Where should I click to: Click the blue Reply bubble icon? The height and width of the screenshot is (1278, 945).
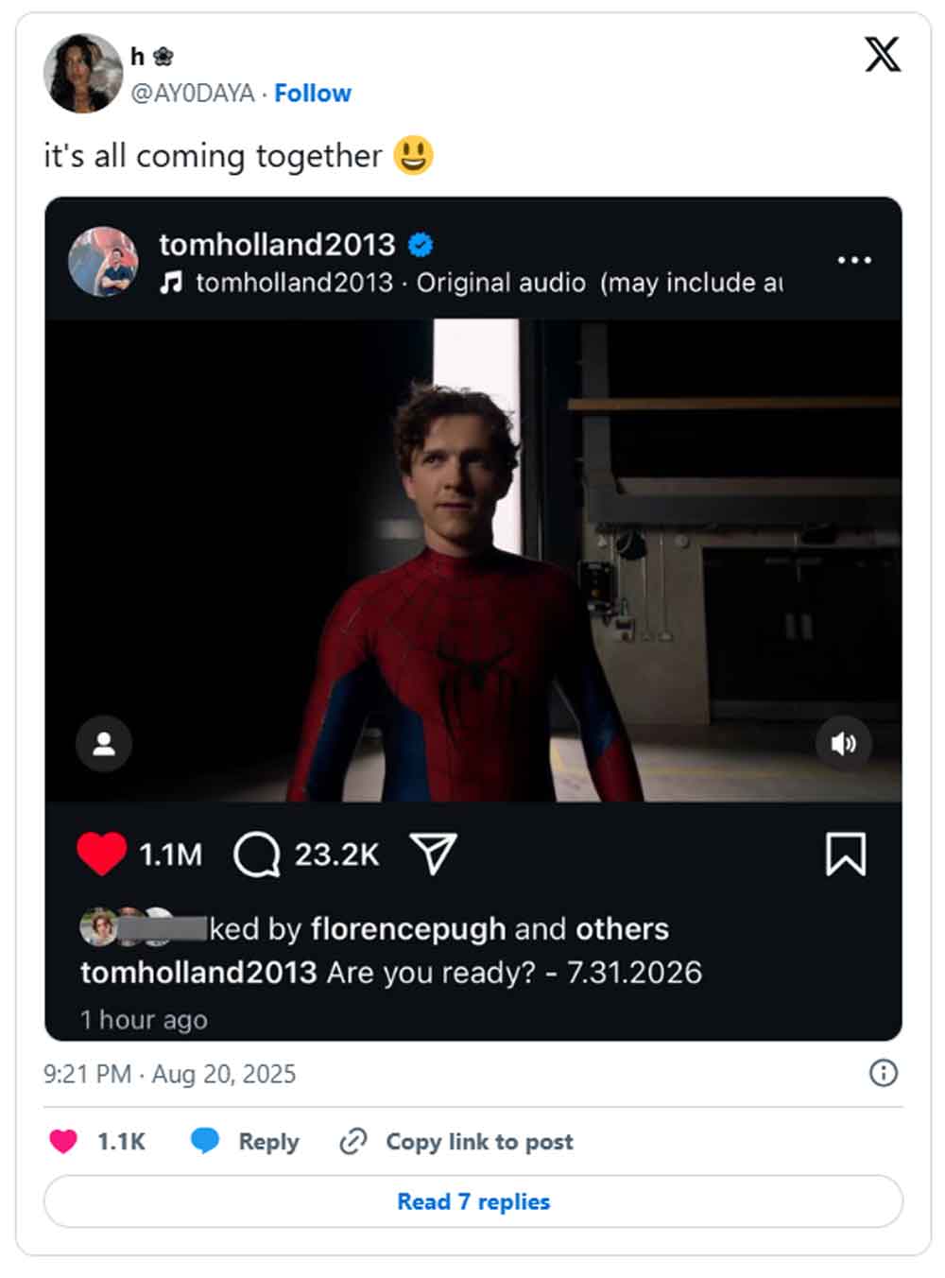click(204, 1141)
